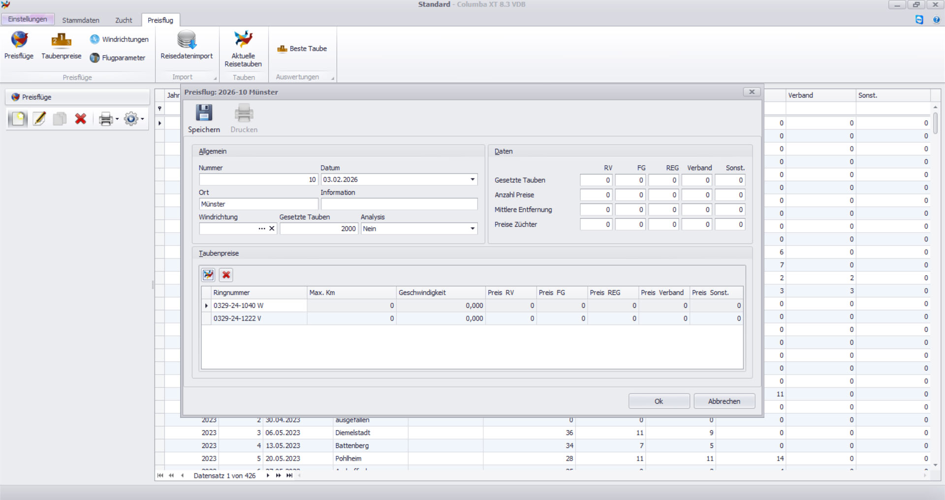Click the Ort input field
Viewport: 945px width, 500px height.
[x=258, y=204]
